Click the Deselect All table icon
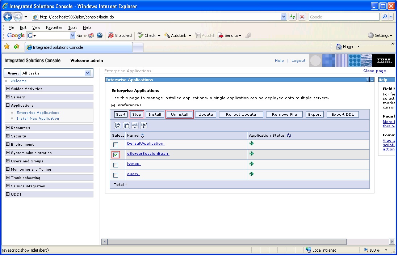The width and height of the screenshot is (398, 256). coord(126,125)
